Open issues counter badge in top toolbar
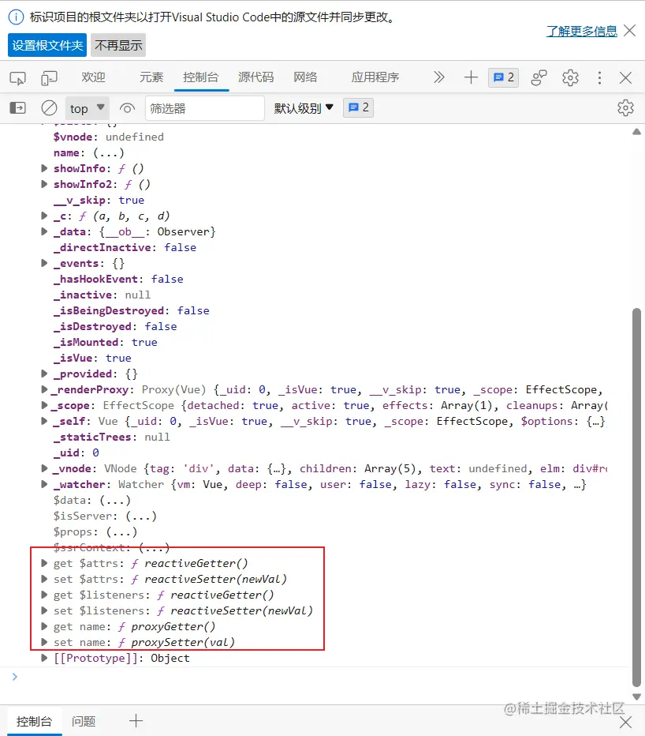This screenshot has width=645, height=736. 503,77
